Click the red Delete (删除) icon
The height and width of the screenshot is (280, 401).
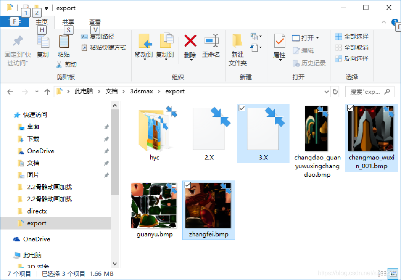[x=190, y=41]
